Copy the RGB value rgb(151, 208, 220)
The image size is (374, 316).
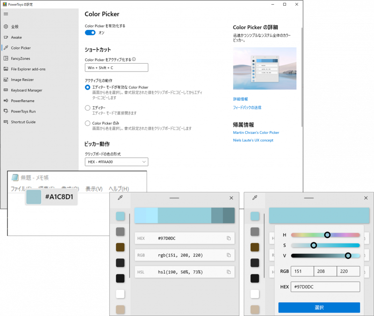click(x=229, y=255)
